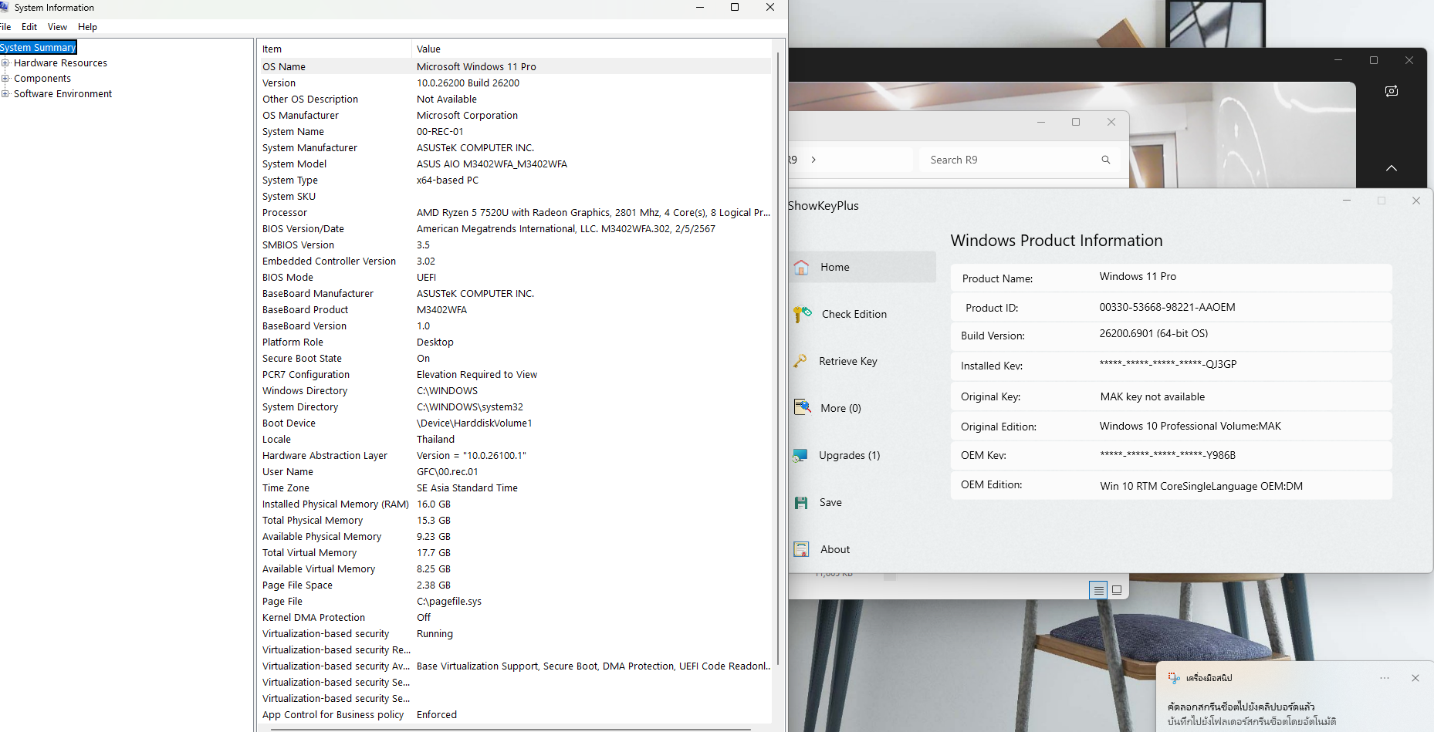Open the Upgrades (1) icon

point(800,455)
